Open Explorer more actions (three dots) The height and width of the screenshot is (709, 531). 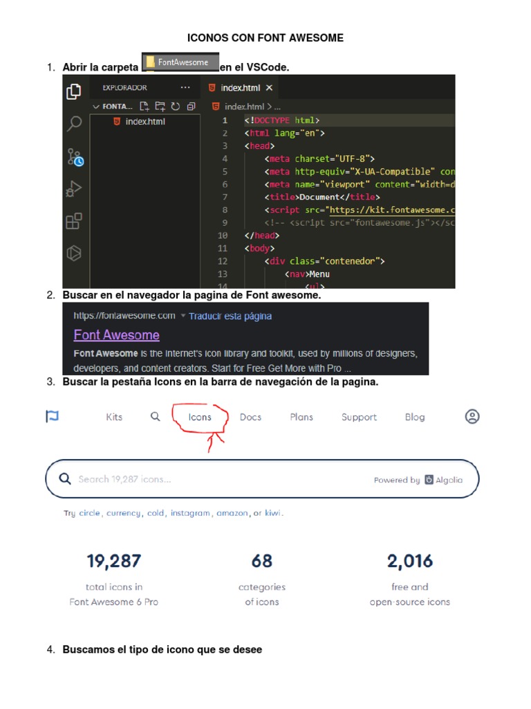click(x=185, y=88)
